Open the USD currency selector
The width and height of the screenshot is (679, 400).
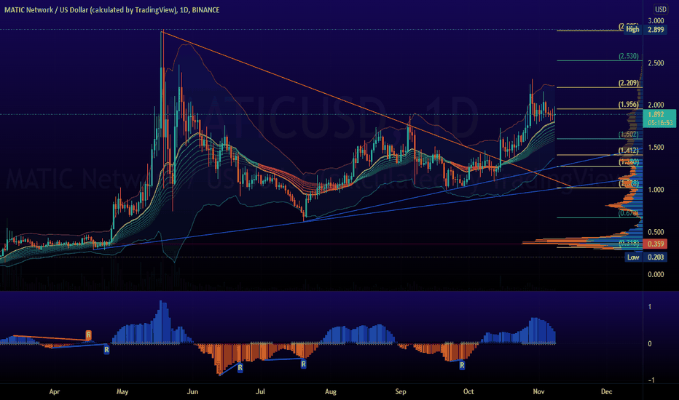(660, 9)
